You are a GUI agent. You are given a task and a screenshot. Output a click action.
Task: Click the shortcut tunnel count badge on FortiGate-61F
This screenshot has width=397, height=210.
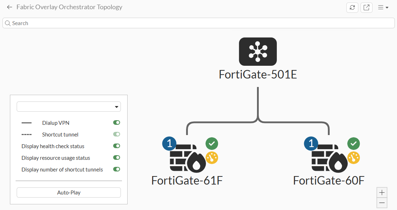tap(169, 144)
